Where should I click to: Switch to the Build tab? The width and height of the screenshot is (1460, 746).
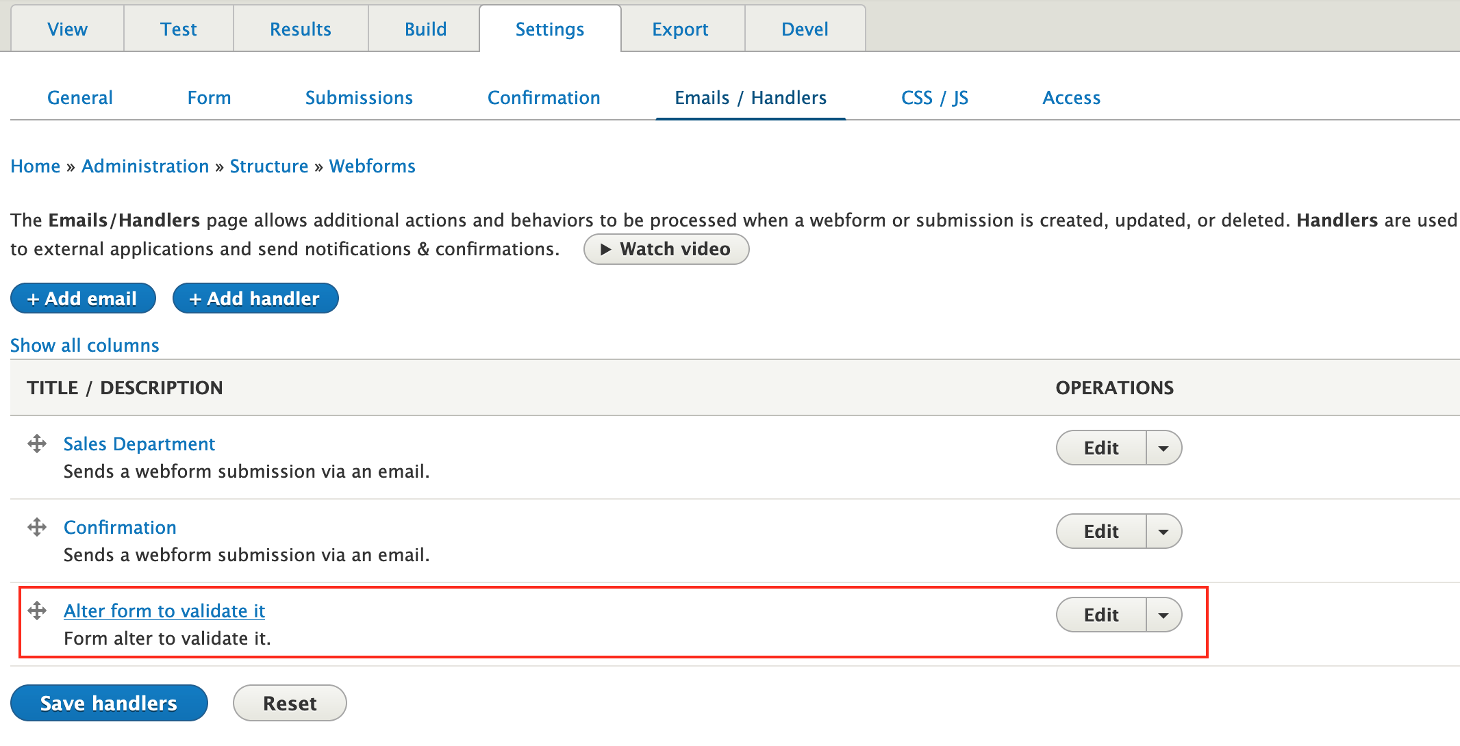tap(425, 29)
